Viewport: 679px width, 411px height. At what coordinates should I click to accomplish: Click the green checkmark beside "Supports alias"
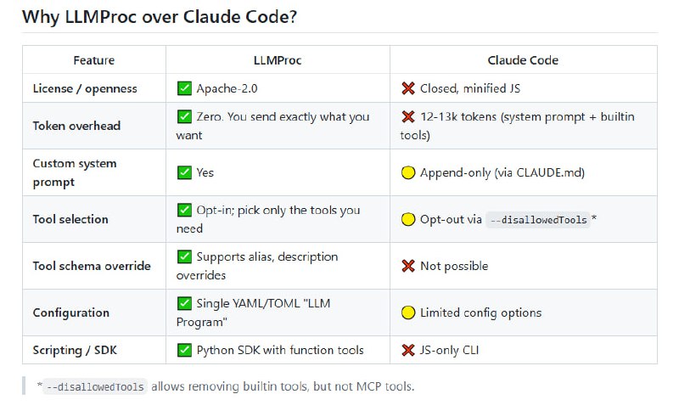tap(184, 256)
